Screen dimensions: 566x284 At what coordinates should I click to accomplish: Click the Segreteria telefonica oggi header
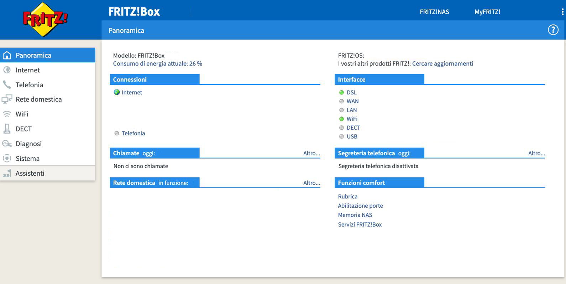pyautogui.click(x=379, y=153)
